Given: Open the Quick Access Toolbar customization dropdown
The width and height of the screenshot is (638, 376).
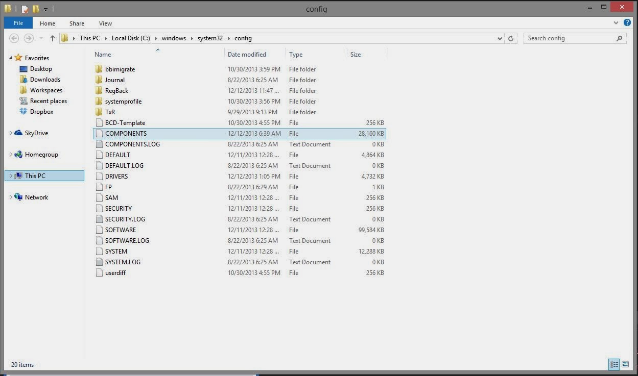Looking at the screenshot, I should pyautogui.click(x=45, y=9).
